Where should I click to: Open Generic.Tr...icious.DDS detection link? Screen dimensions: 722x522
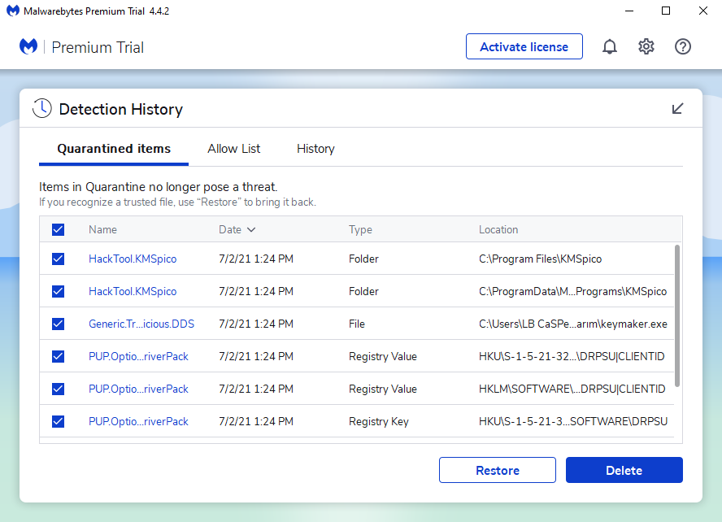pyautogui.click(x=141, y=324)
